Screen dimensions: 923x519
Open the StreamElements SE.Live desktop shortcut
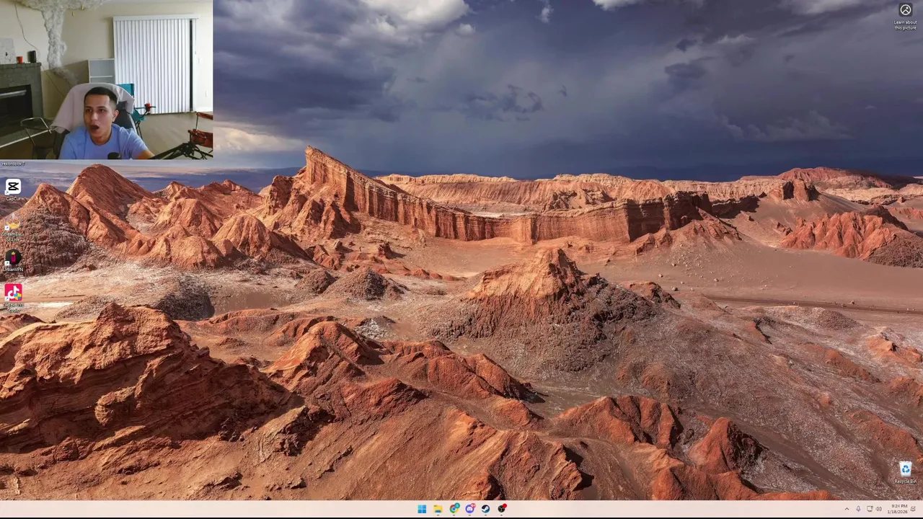[13, 227]
